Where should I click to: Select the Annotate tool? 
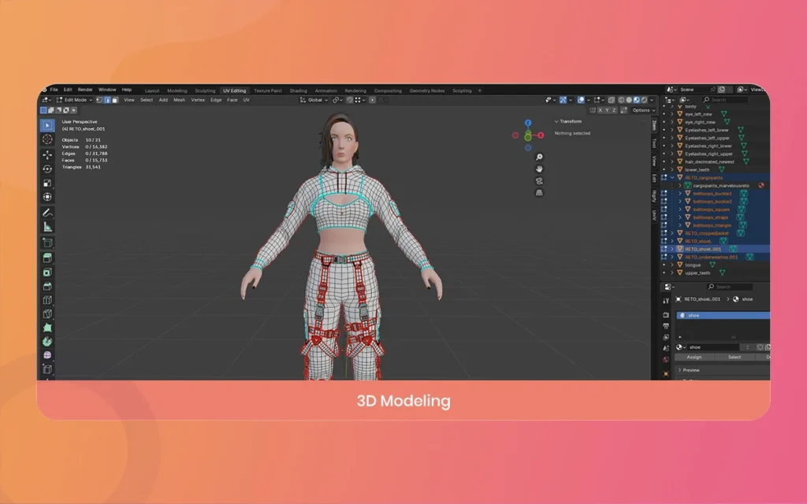pyautogui.click(x=47, y=213)
